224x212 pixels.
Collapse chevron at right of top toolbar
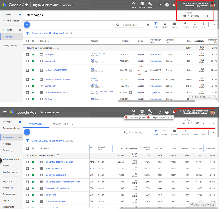214,25
